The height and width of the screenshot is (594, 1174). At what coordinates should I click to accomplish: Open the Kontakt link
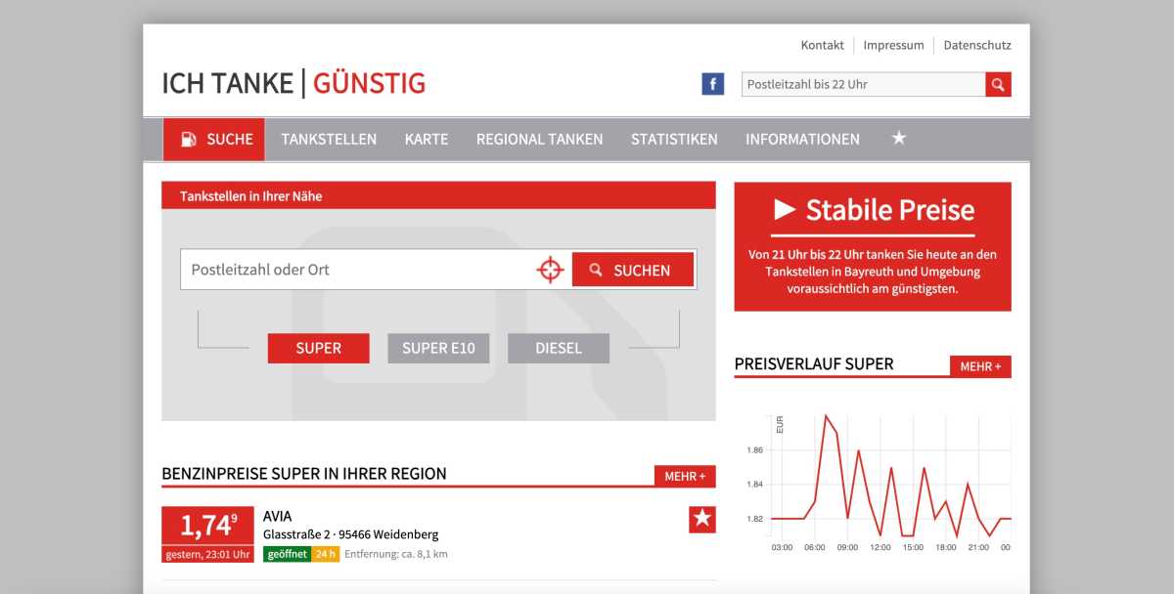823,45
